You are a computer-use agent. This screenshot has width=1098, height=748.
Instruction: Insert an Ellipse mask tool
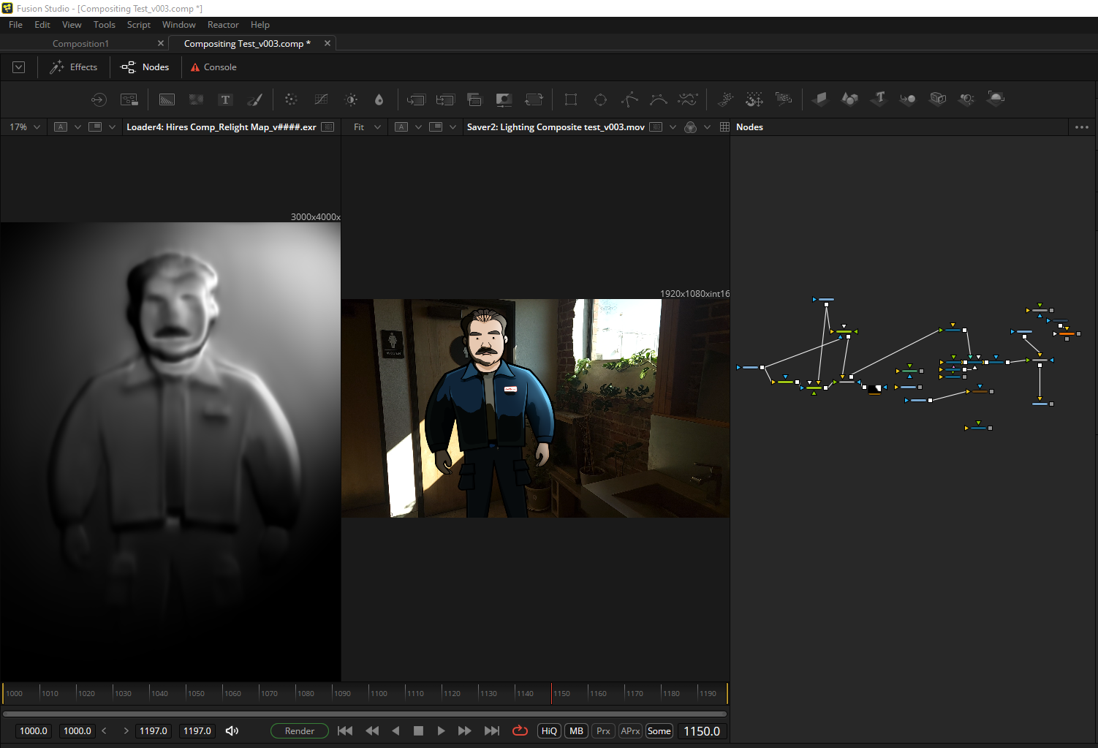tap(600, 99)
